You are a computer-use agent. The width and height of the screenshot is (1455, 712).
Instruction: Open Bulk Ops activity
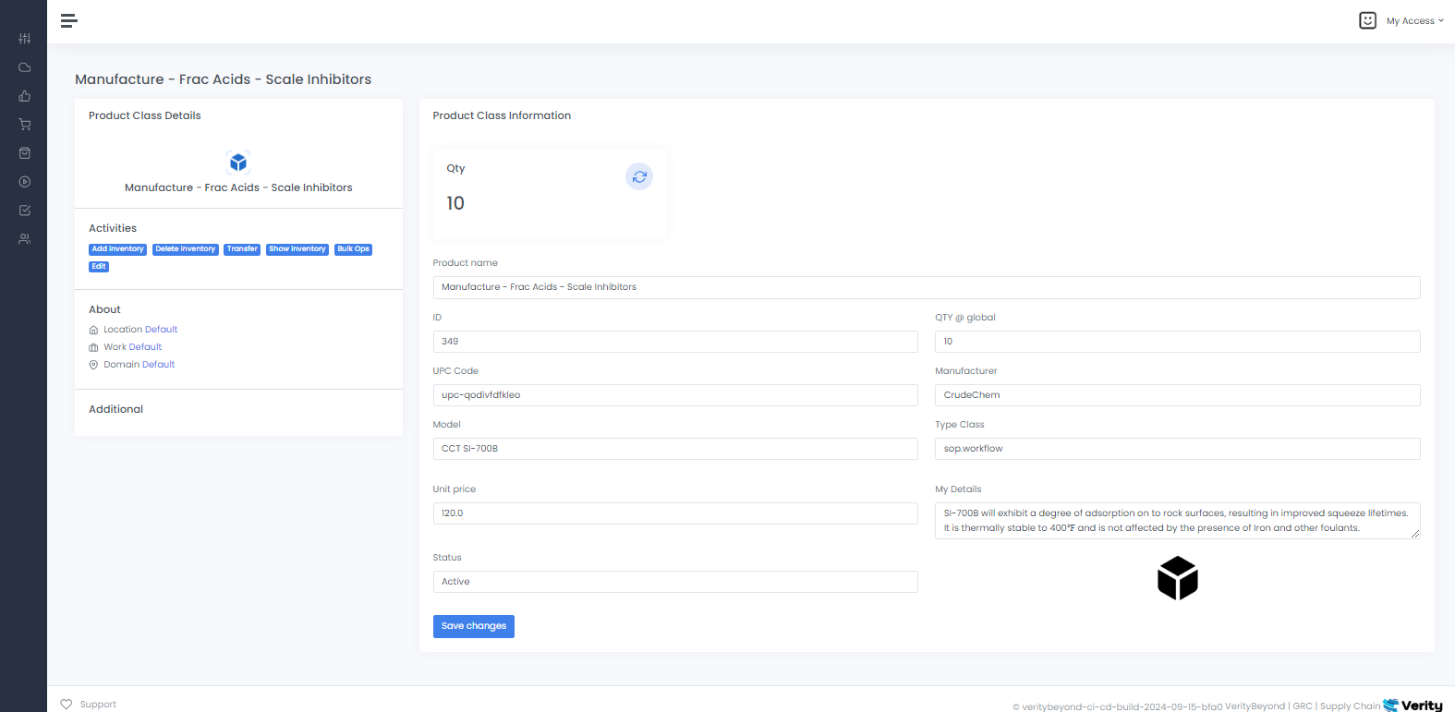[353, 249]
